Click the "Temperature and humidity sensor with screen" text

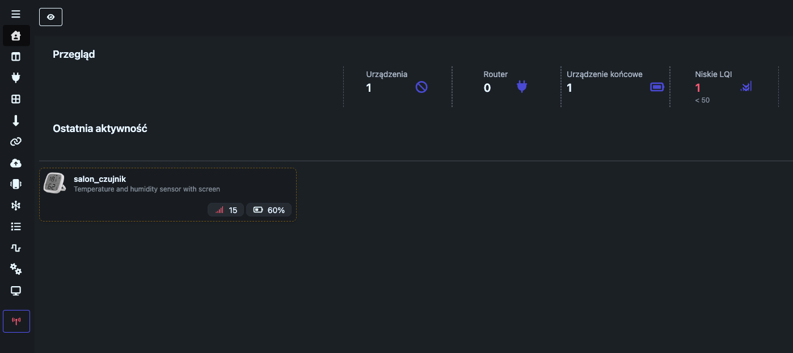click(147, 189)
